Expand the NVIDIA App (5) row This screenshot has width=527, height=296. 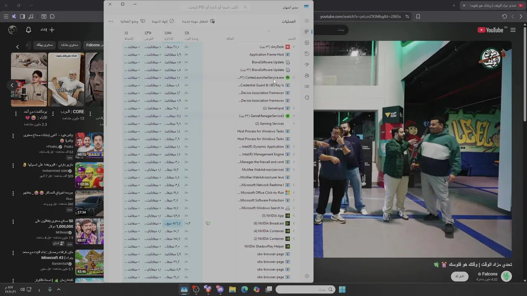click(294, 215)
